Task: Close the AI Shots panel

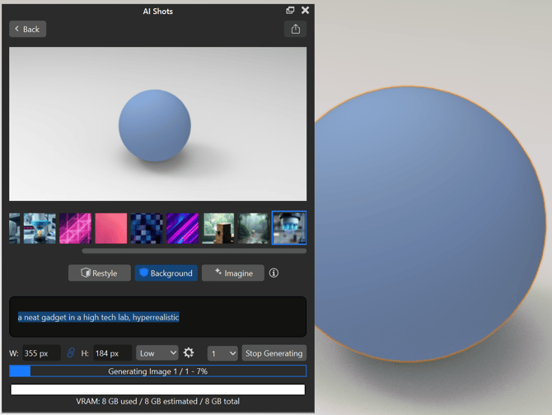Action: (305, 10)
